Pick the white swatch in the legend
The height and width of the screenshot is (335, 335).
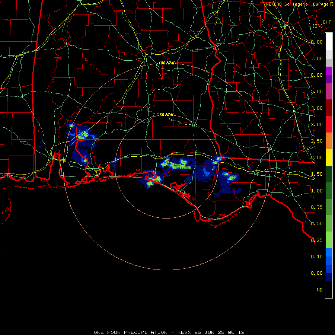tap(329, 42)
